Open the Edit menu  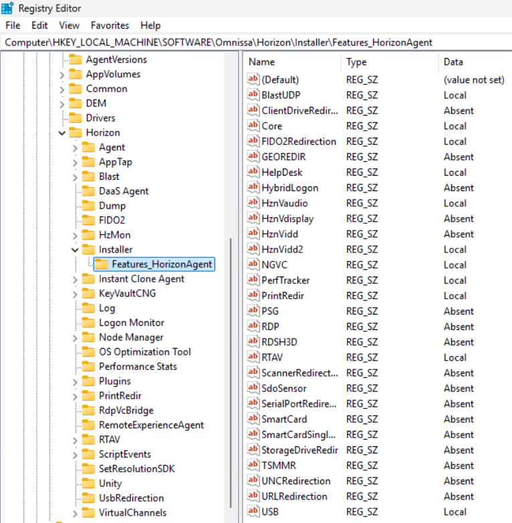[39, 25]
